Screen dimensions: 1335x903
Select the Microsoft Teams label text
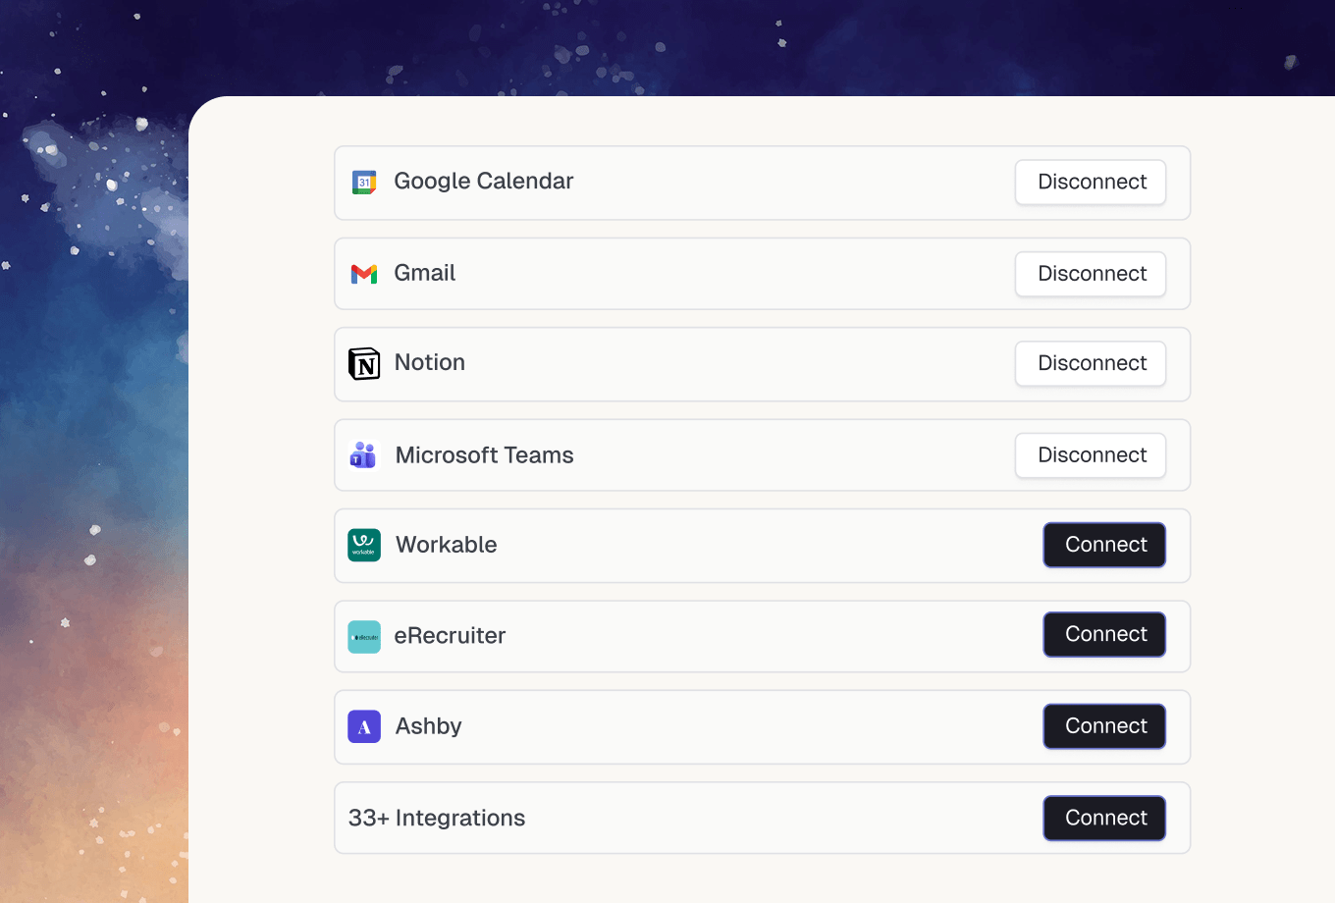click(x=484, y=455)
